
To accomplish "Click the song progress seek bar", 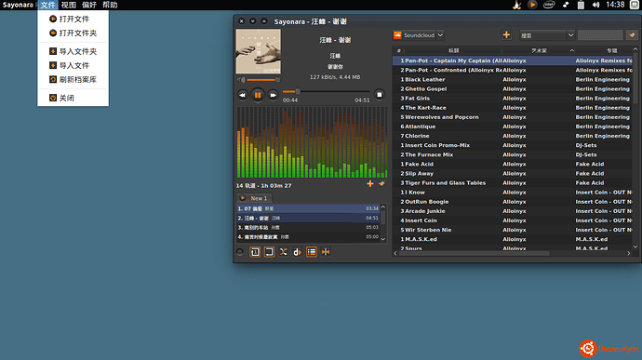I will 327,92.
